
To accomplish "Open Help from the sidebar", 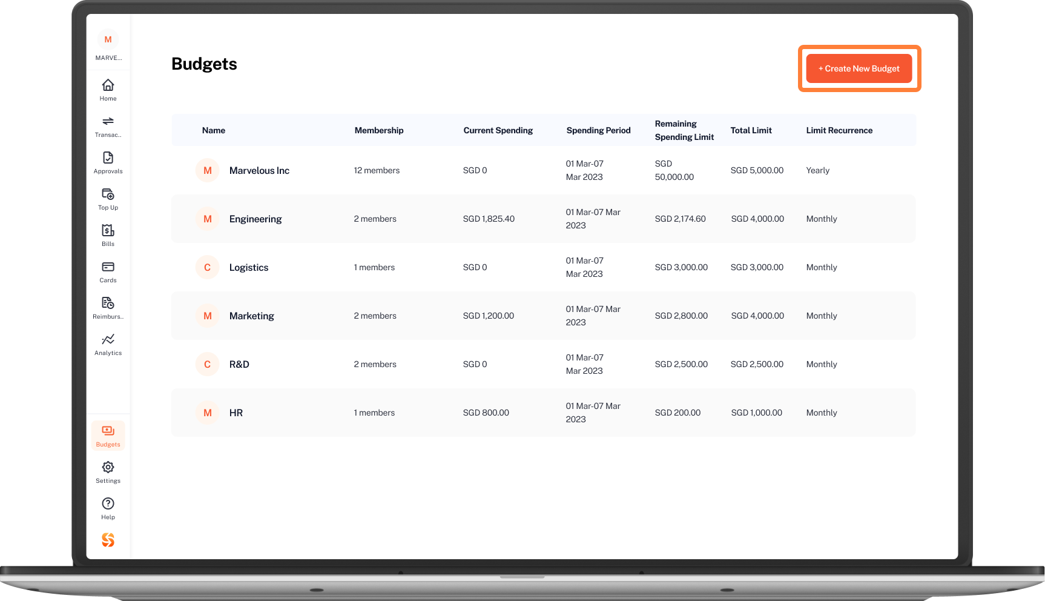I will tap(108, 508).
